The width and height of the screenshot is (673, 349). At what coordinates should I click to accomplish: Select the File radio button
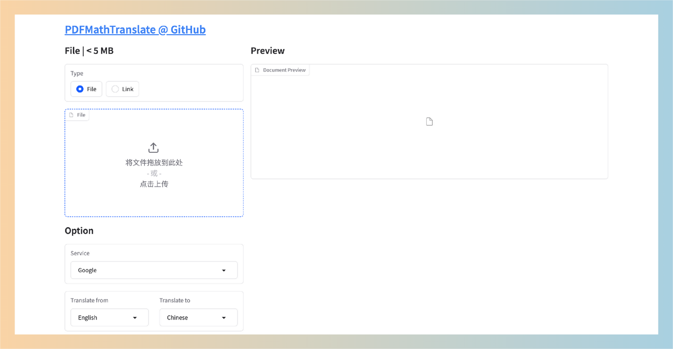coord(80,89)
